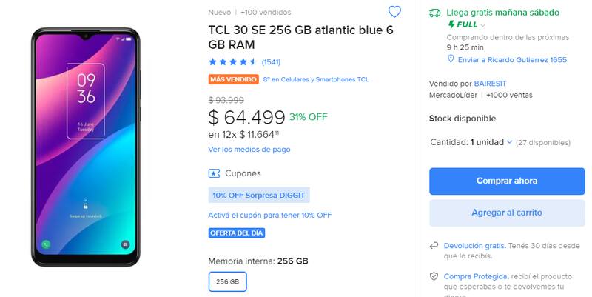
Task: Click the FULL lightning badge
Action: [462, 24]
